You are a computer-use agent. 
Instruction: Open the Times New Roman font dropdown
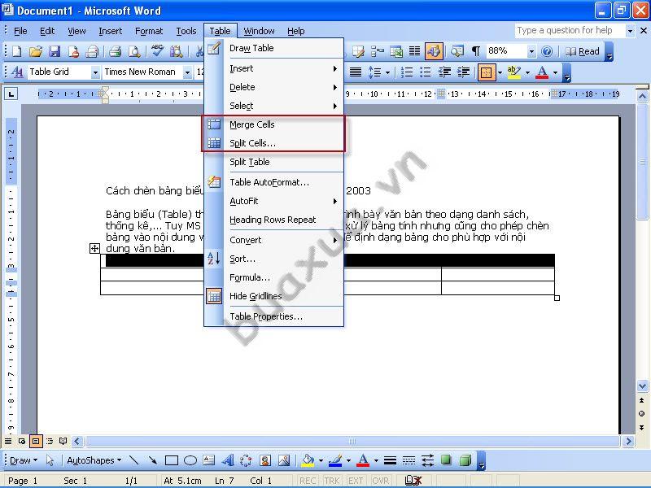[187, 72]
